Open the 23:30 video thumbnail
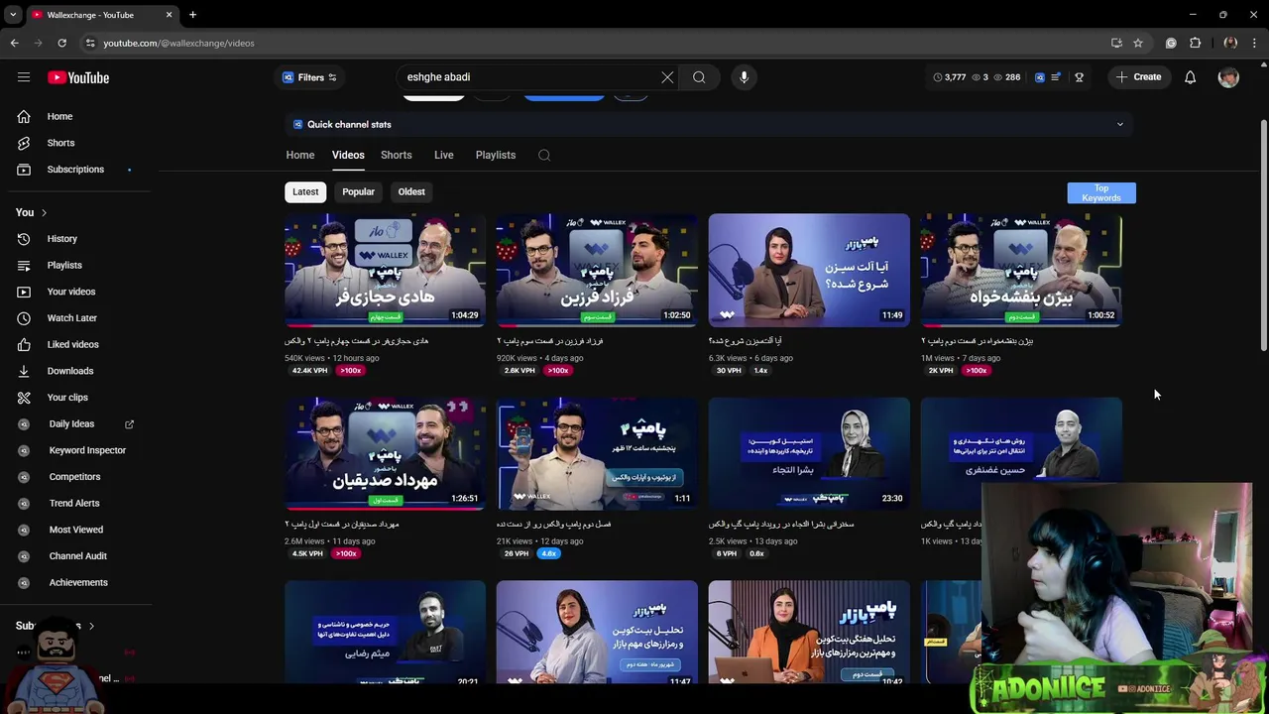 click(x=809, y=453)
